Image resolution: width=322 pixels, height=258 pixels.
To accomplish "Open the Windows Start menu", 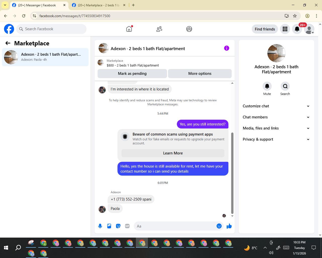I will click(x=6, y=248).
